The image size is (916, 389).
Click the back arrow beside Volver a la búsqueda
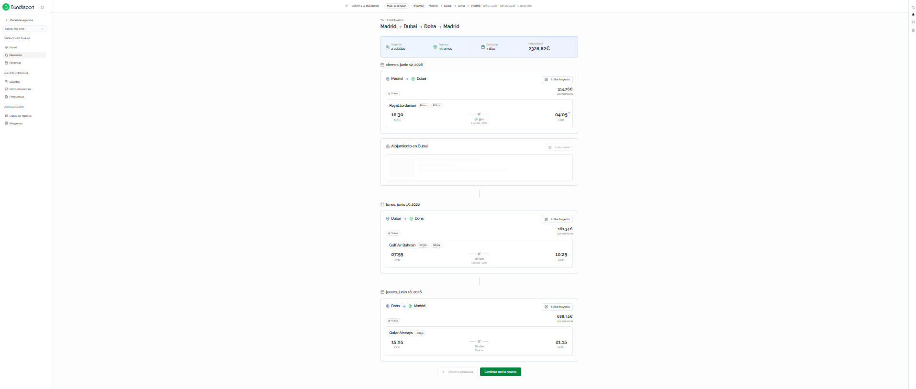pyautogui.click(x=346, y=6)
